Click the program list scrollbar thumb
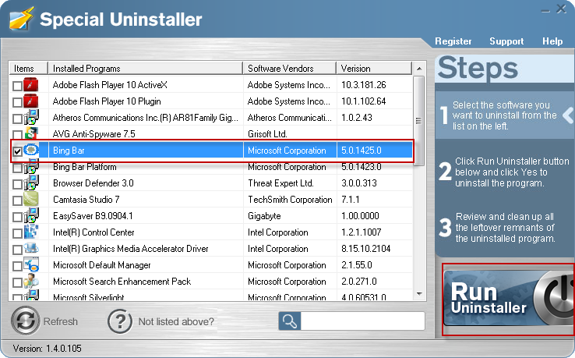Viewport: 575px width, 358px height. click(419, 120)
